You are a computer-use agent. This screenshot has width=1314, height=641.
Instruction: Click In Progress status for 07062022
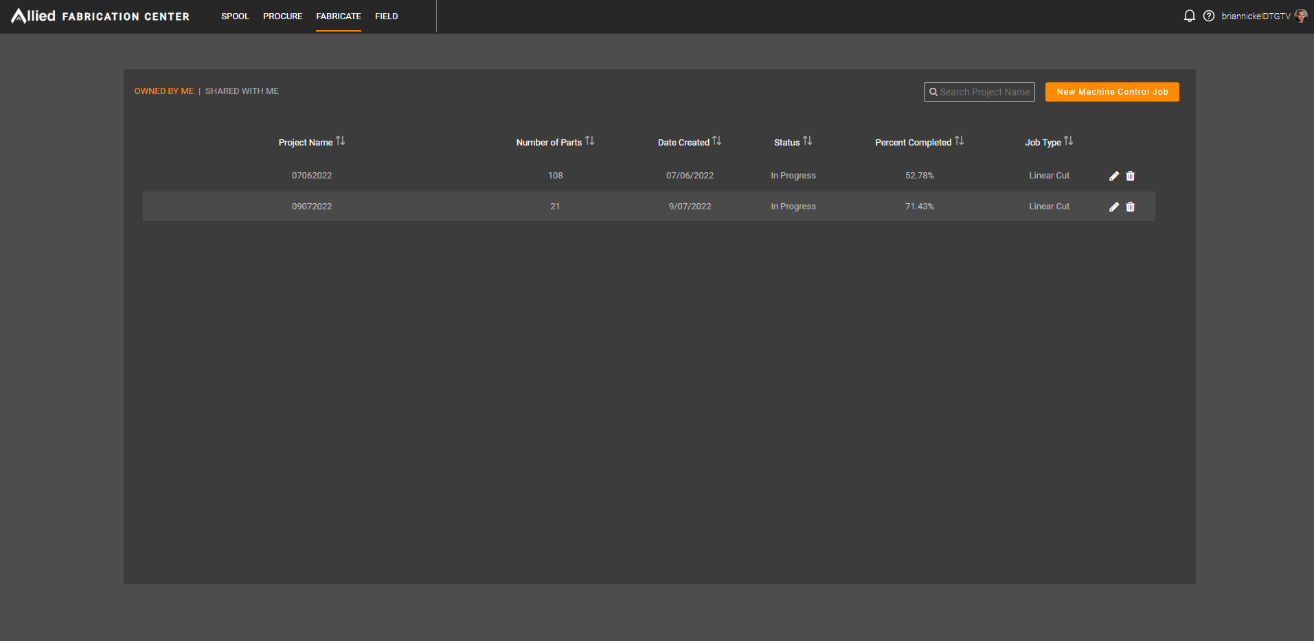[793, 176]
